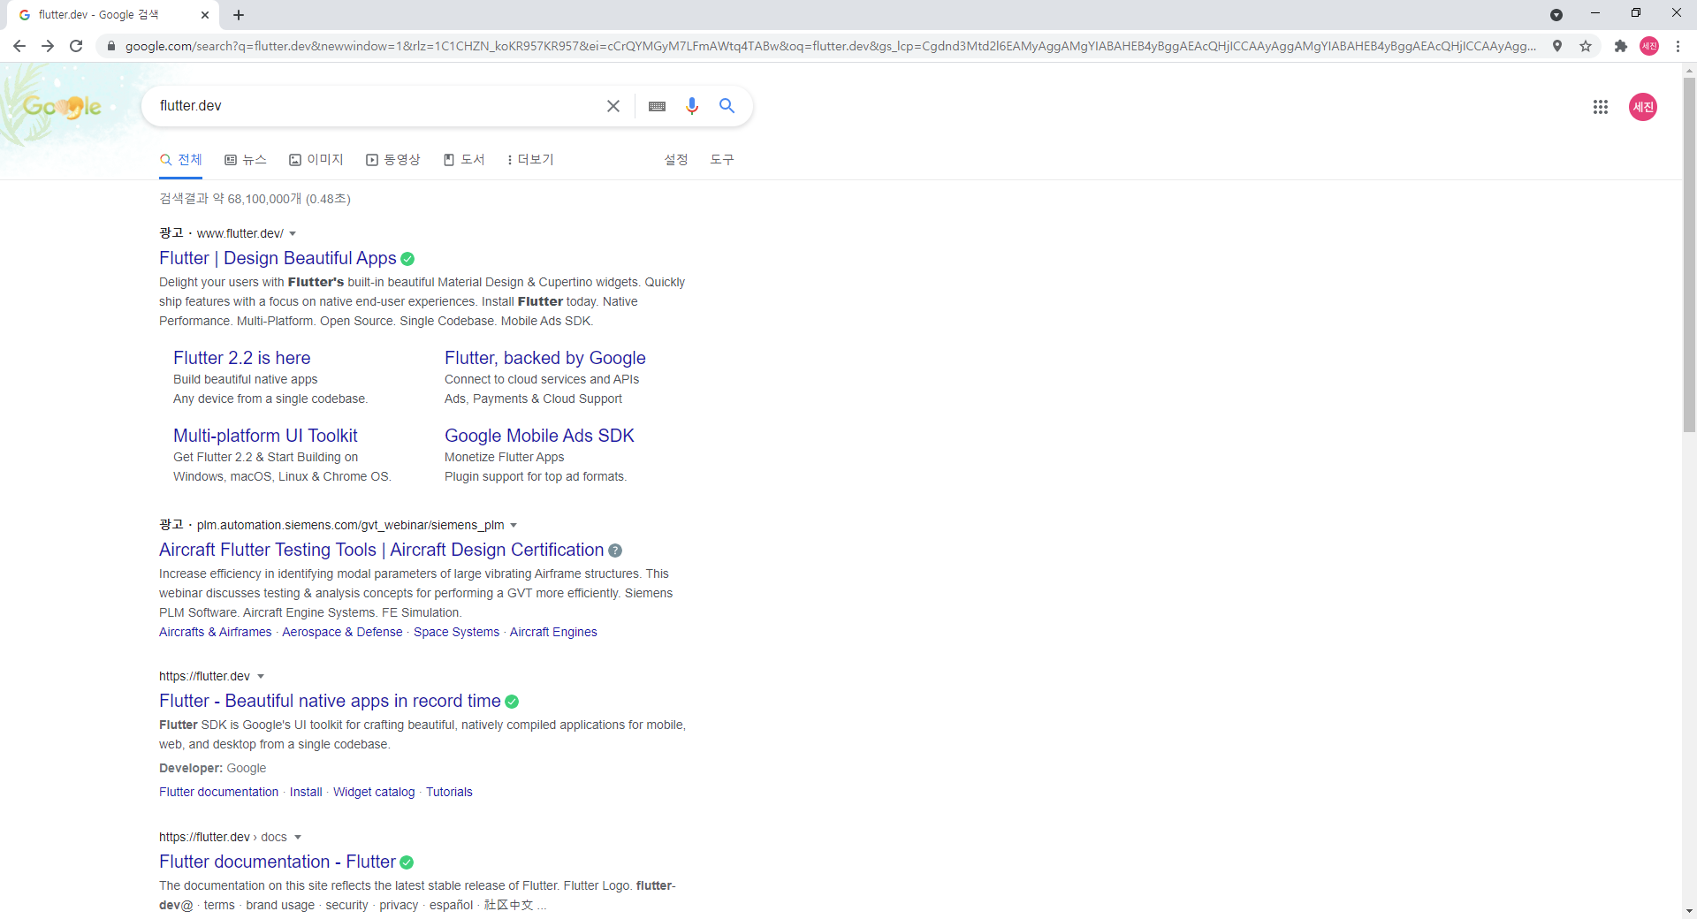This screenshot has width=1697, height=919.
Task: Click the scrollbar down arrow
Action: pos(1689,911)
